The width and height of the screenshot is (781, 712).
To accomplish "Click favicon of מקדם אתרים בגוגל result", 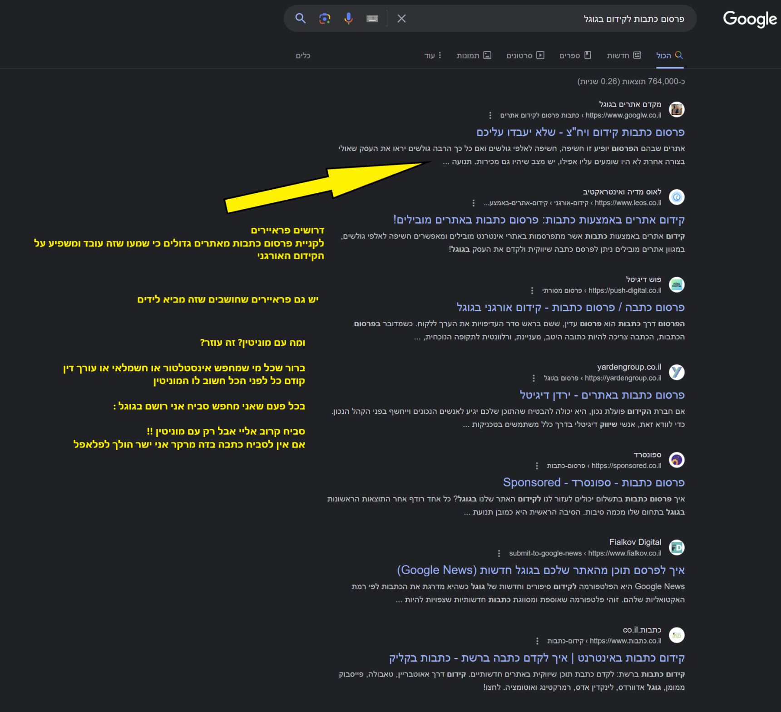I will tap(677, 109).
